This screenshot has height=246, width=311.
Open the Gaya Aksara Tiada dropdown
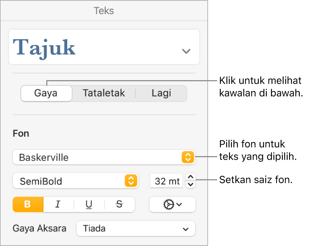tap(136, 228)
